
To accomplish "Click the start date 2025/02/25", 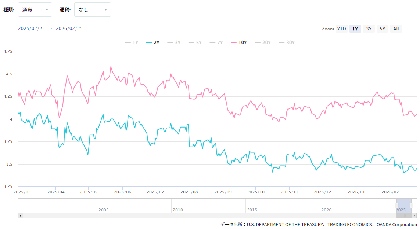I will [x=32, y=29].
